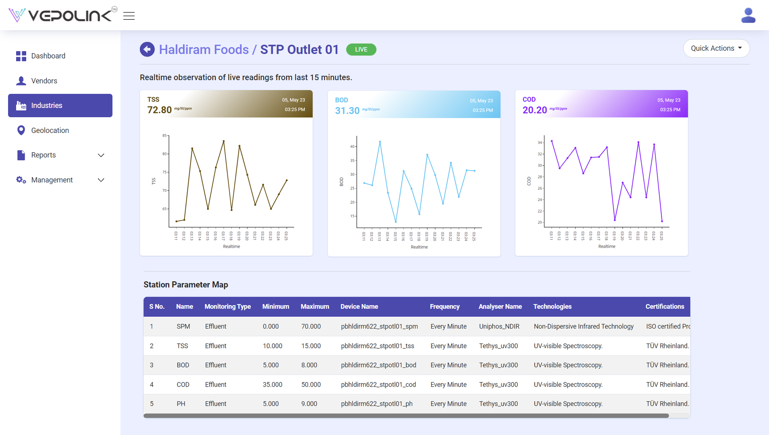Click the STP Outlet 01 title
Screen dimensions: 769x435
(299, 50)
